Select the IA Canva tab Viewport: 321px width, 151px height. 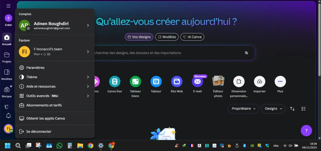click(192, 37)
